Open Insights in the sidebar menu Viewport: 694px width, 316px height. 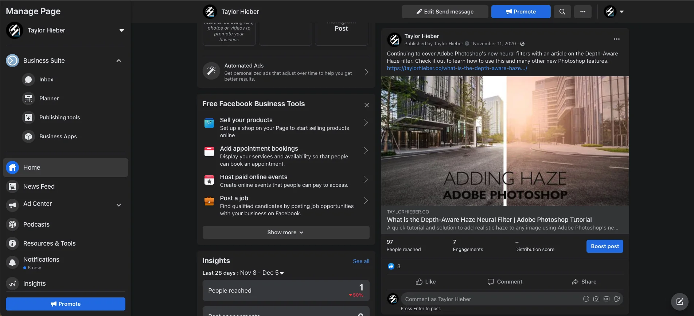(x=66, y=284)
